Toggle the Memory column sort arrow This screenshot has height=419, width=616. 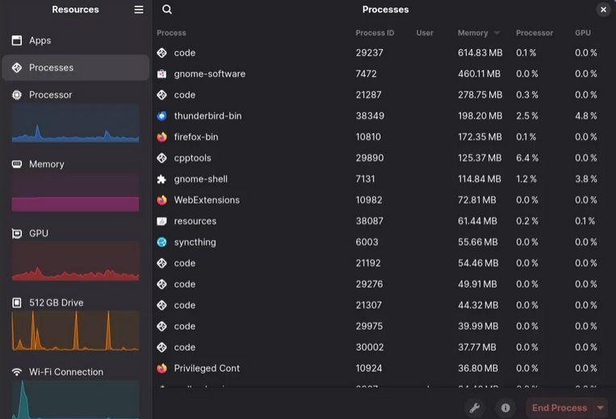pos(497,33)
